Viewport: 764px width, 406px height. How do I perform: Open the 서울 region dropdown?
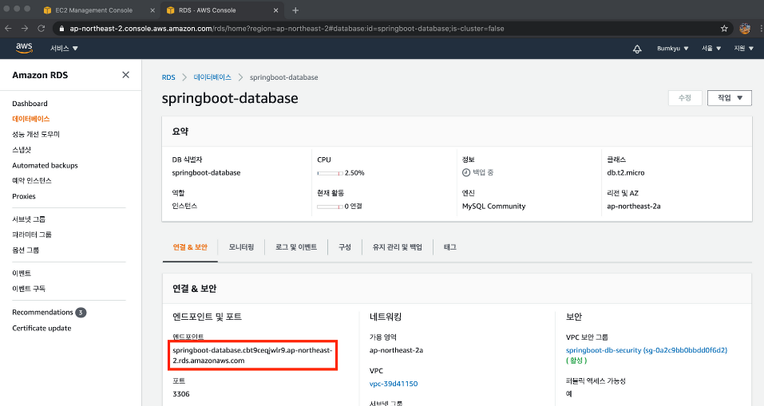[711, 48]
